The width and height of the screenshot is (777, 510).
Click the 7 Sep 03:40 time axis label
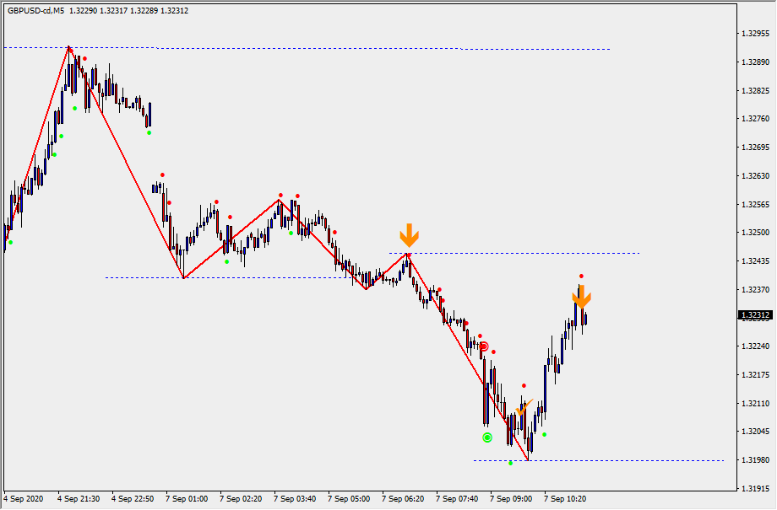[x=295, y=499]
